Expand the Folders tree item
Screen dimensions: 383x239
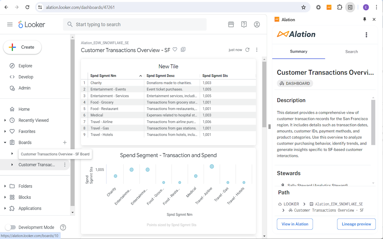coord(5,186)
